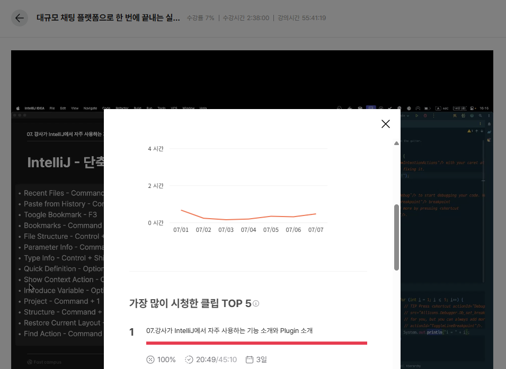Click the 100% completion value of clip 1
Image resolution: width=506 pixels, height=369 pixels.
point(166,359)
